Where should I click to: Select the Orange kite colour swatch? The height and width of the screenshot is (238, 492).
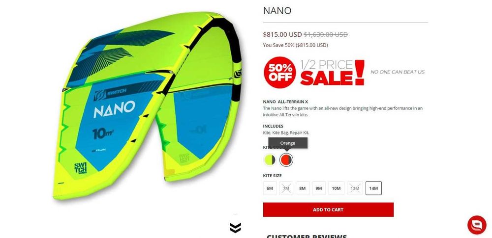click(286, 159)
